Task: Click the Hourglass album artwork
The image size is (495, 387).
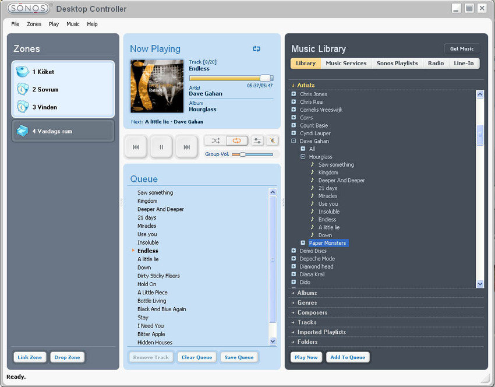Action: [157, 86]
